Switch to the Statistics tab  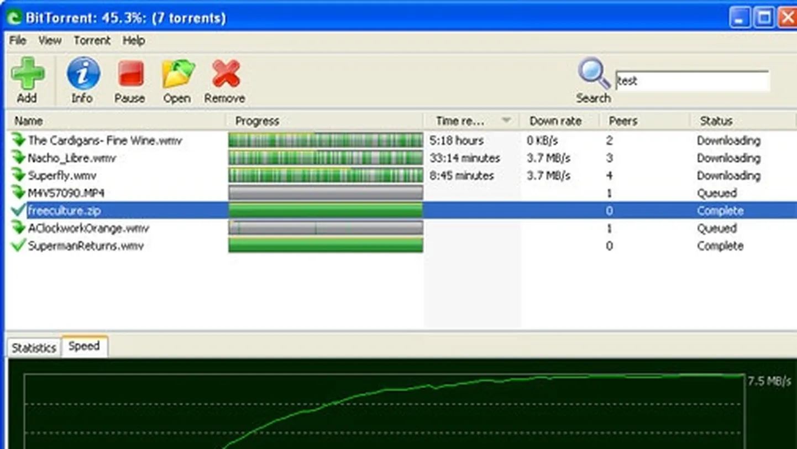tap(34, 348)
